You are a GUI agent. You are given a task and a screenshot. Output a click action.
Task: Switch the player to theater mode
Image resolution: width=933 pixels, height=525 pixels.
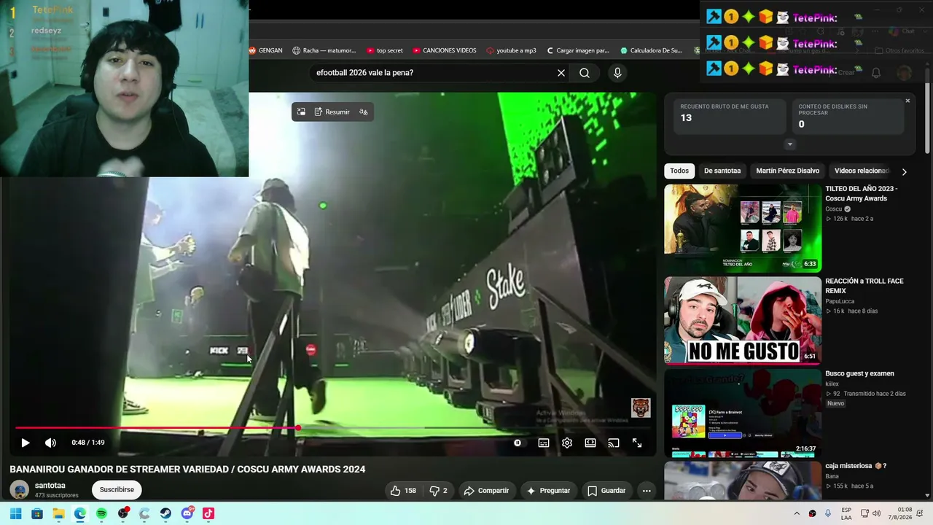pyautogui.click(x=590, y=443)
